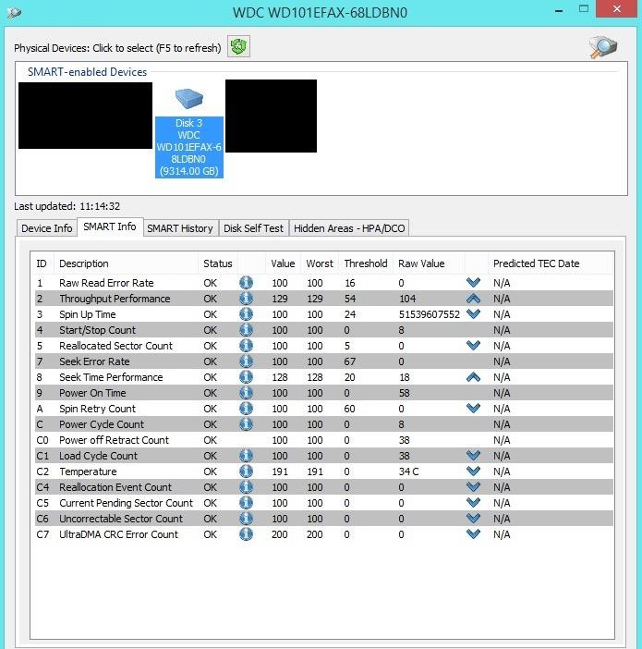Screen dimensions: 642x649
Task: Maximize the WDC WD101EFAX window
Action: coord(584,8)
